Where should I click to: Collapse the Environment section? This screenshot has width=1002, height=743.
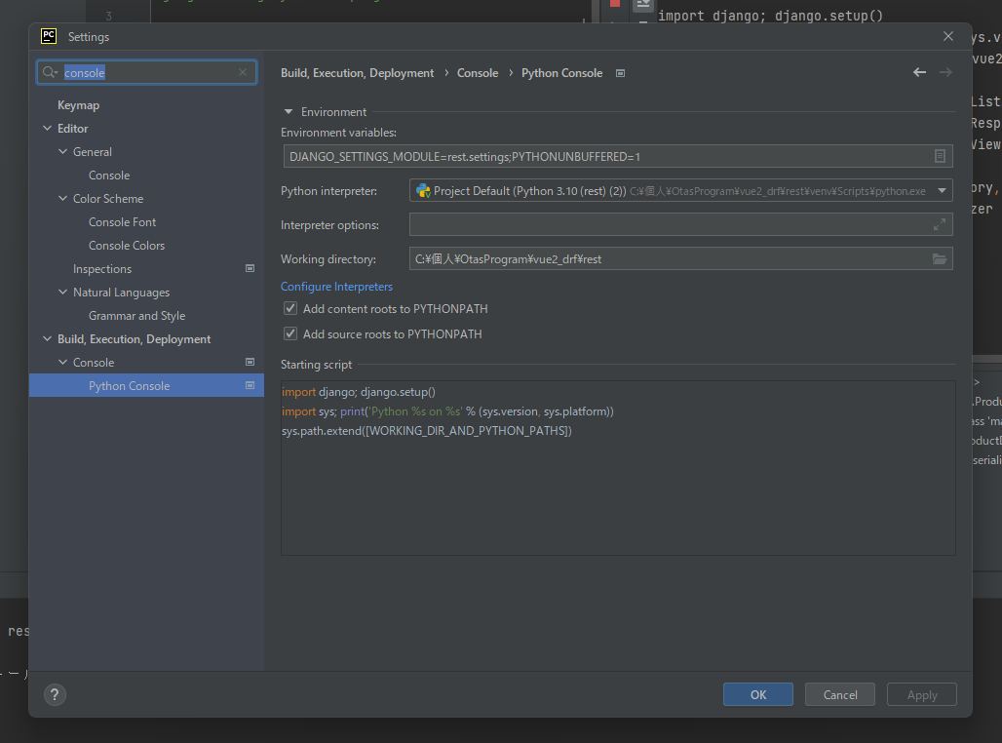point(289,112)
